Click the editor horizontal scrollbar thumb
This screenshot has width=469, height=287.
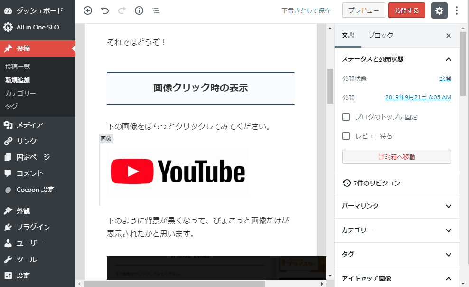174,283
